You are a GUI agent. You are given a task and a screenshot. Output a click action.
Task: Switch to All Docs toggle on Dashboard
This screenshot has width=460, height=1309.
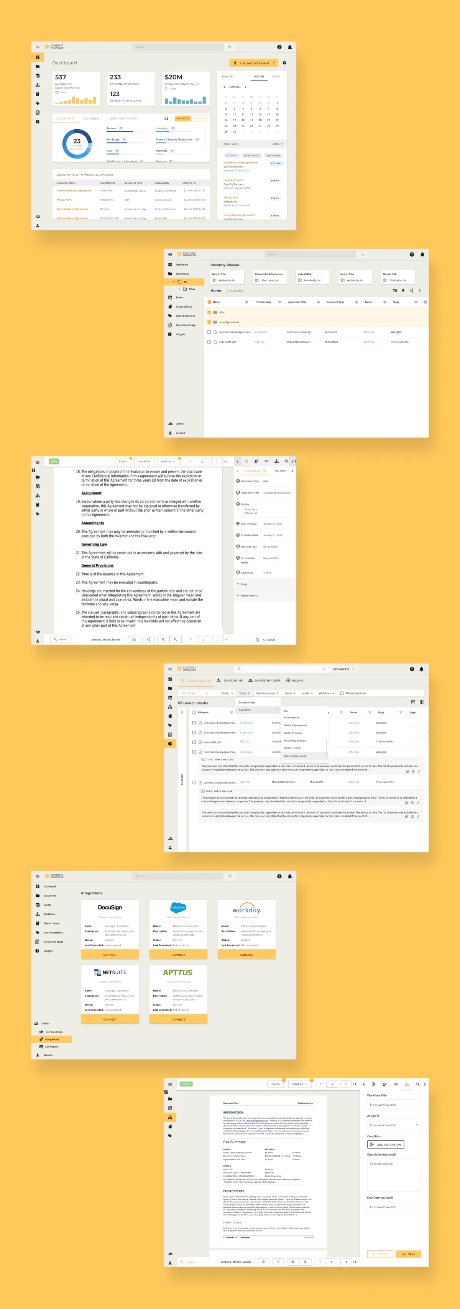pyautogui.click(x=199, y=119)
